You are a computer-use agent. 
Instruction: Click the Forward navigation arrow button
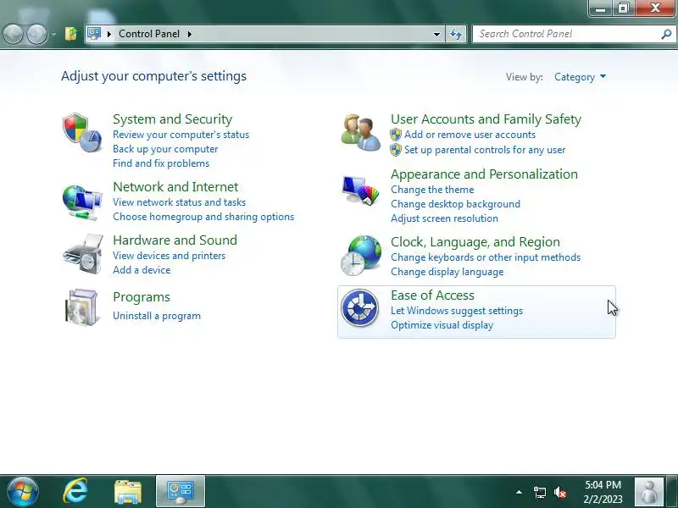coord(36,34)
